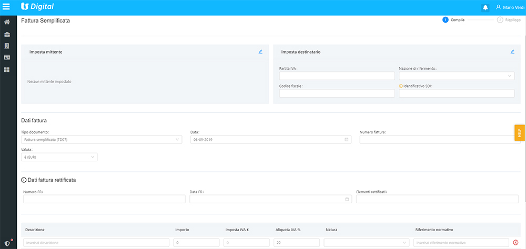Edit Imposta mittente with pencil icon
The height and width of the screenshot is (249, 526).
point(260,51)
